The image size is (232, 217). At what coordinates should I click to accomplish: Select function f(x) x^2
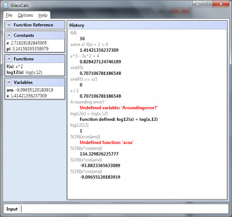15,67
